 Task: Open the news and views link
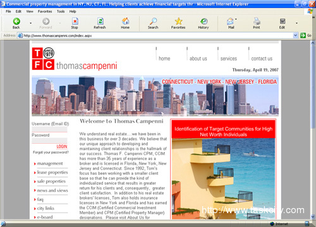click(52, 190)
